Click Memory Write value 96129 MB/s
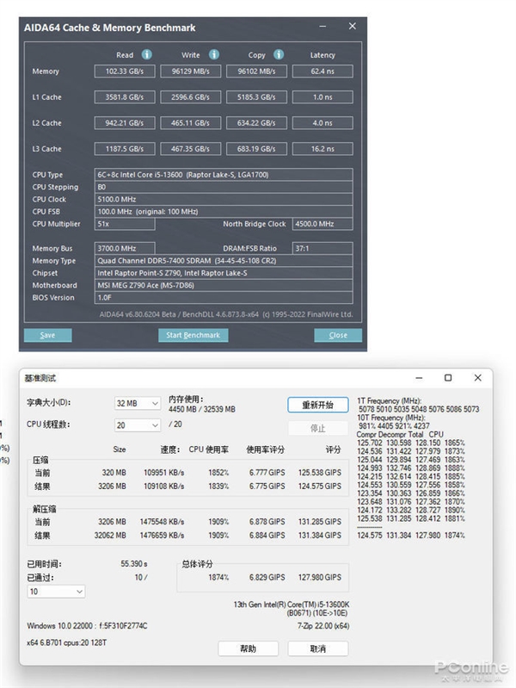 pos(191,71)
